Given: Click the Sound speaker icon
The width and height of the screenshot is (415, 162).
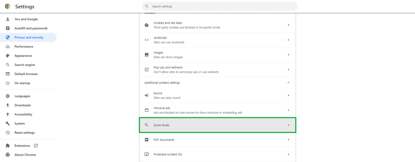Looking at the screenshot, I should click(146, 95).
